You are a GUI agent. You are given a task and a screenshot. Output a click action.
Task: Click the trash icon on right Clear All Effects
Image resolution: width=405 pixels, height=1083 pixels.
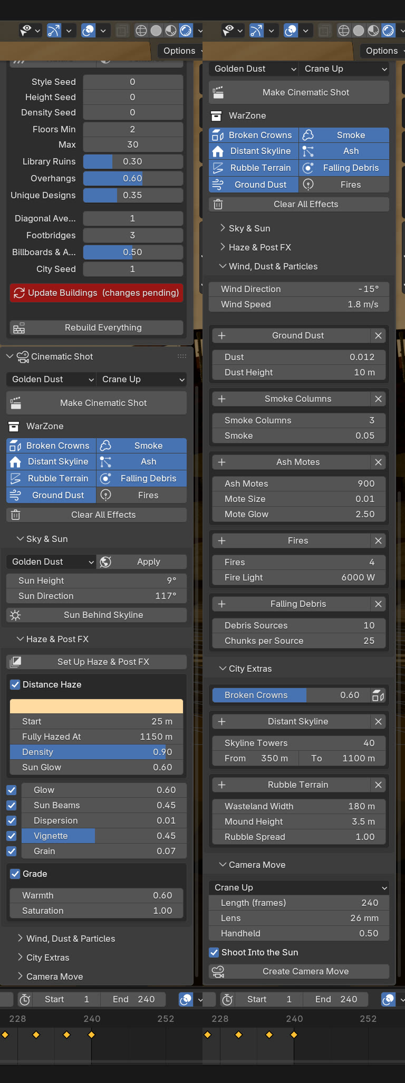point(218,205)
